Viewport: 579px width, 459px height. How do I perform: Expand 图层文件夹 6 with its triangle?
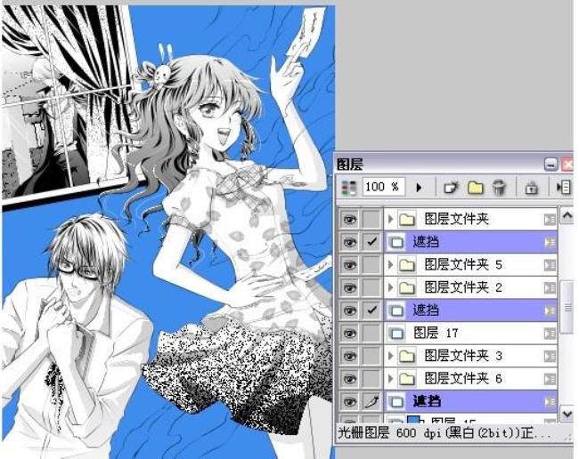(390, 379)
